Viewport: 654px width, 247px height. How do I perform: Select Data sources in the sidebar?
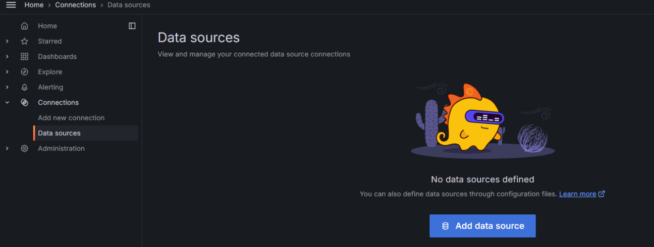tap(59, 133)
